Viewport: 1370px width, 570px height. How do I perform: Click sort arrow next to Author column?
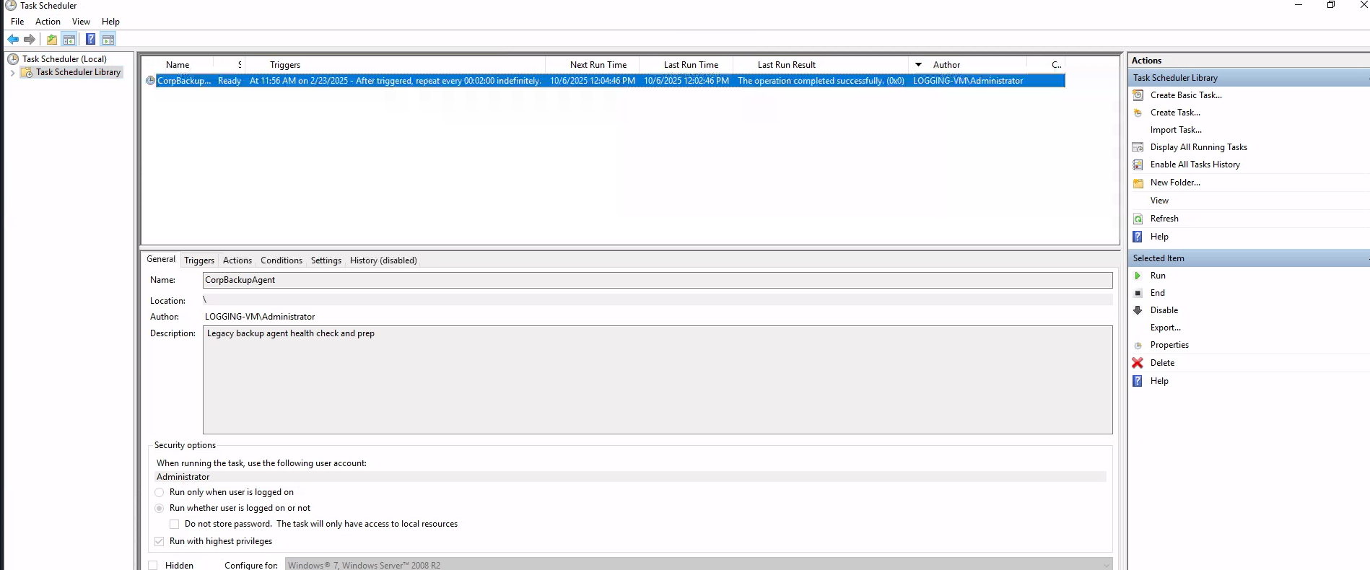[918, 65]
